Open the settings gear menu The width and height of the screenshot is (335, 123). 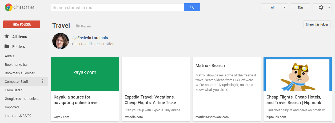(x=321, y=7)
